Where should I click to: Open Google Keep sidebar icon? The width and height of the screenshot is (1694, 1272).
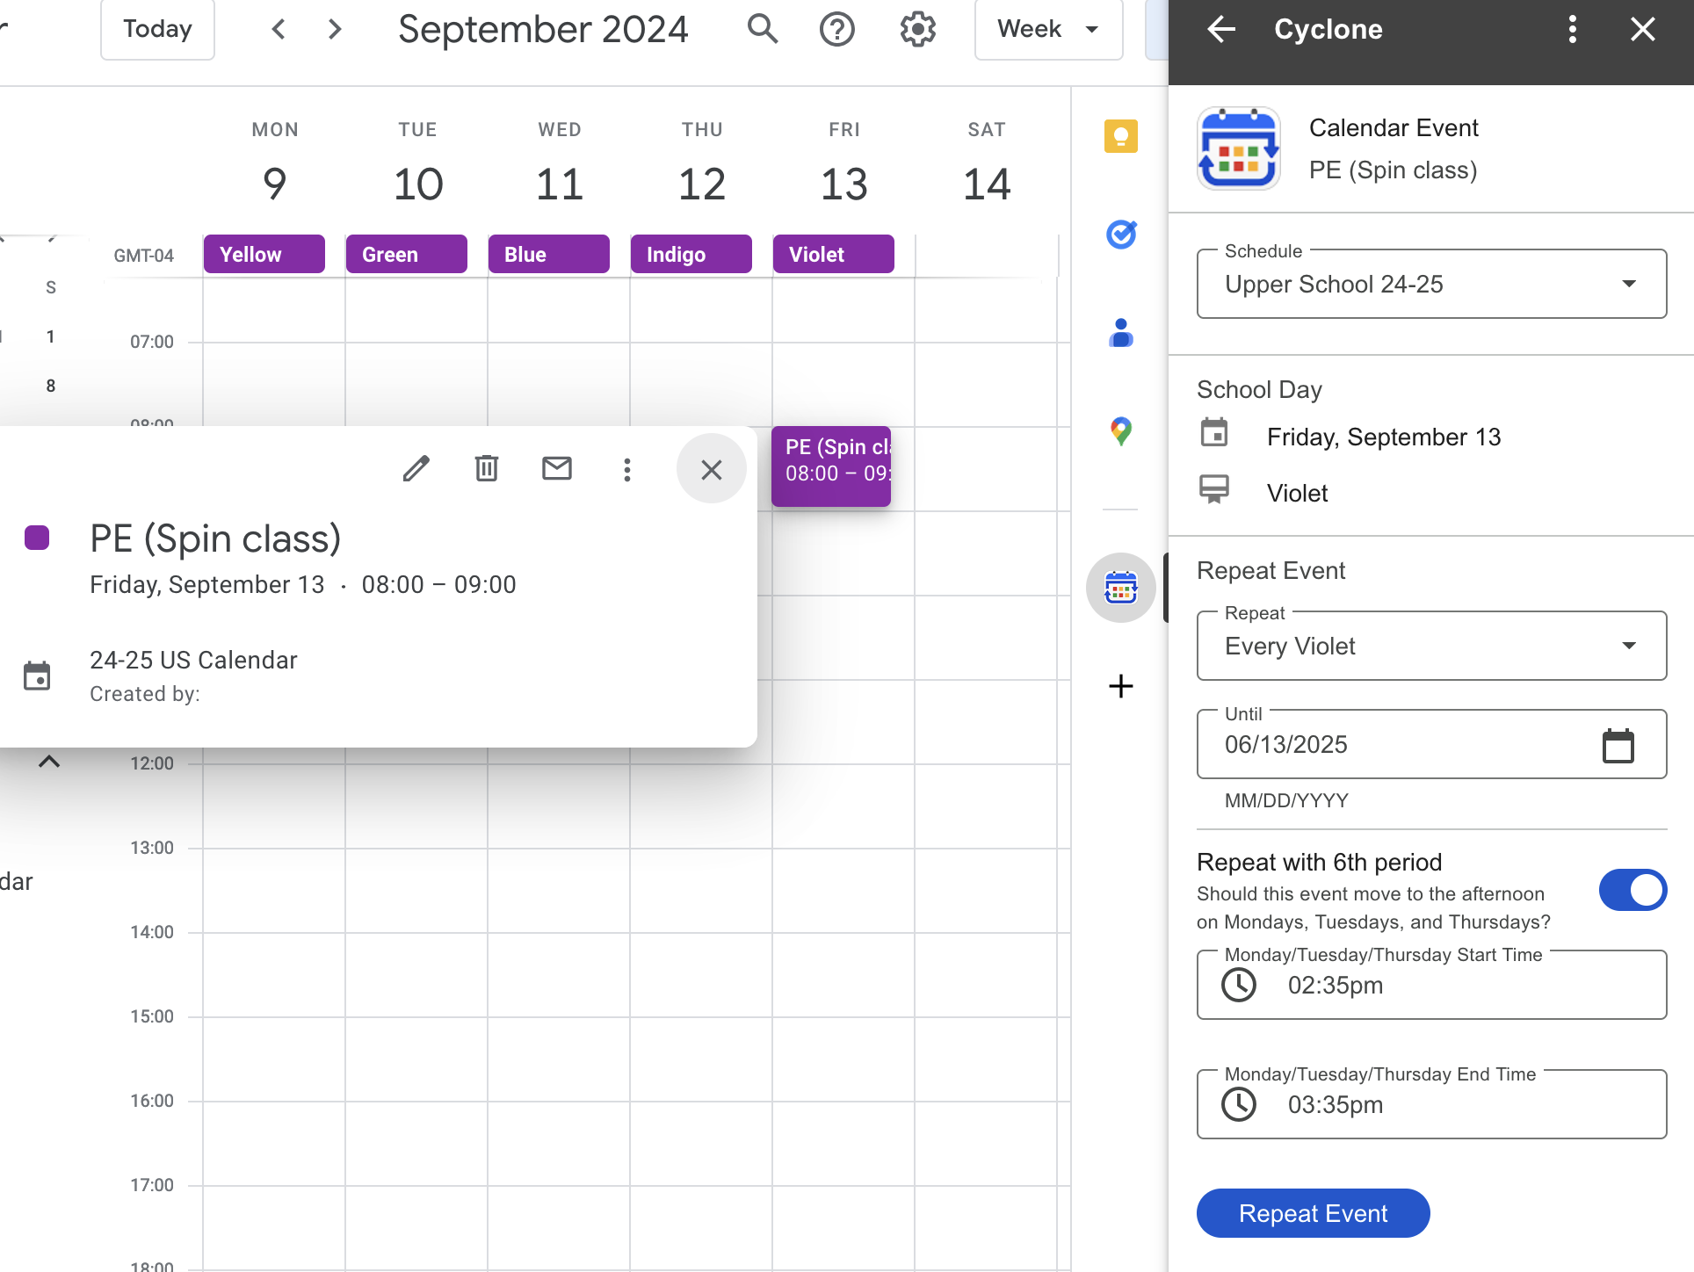(x=1120, y=137)
